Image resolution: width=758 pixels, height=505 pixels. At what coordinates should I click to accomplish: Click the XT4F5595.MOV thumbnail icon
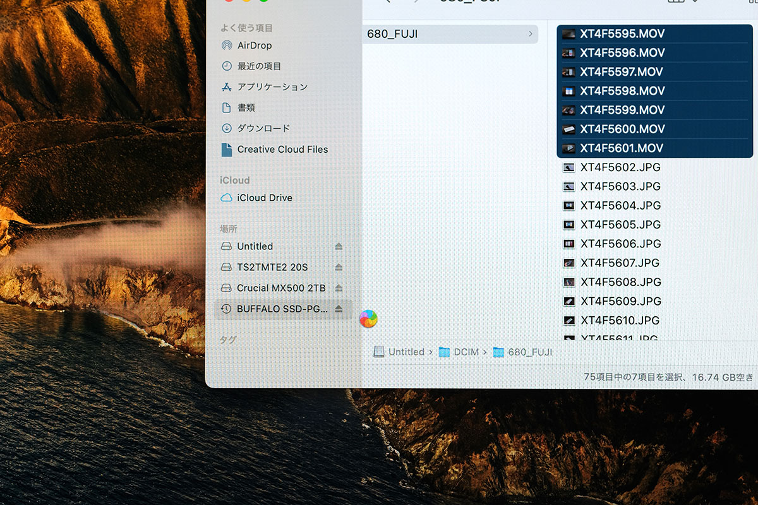click(x=568, y=34)
